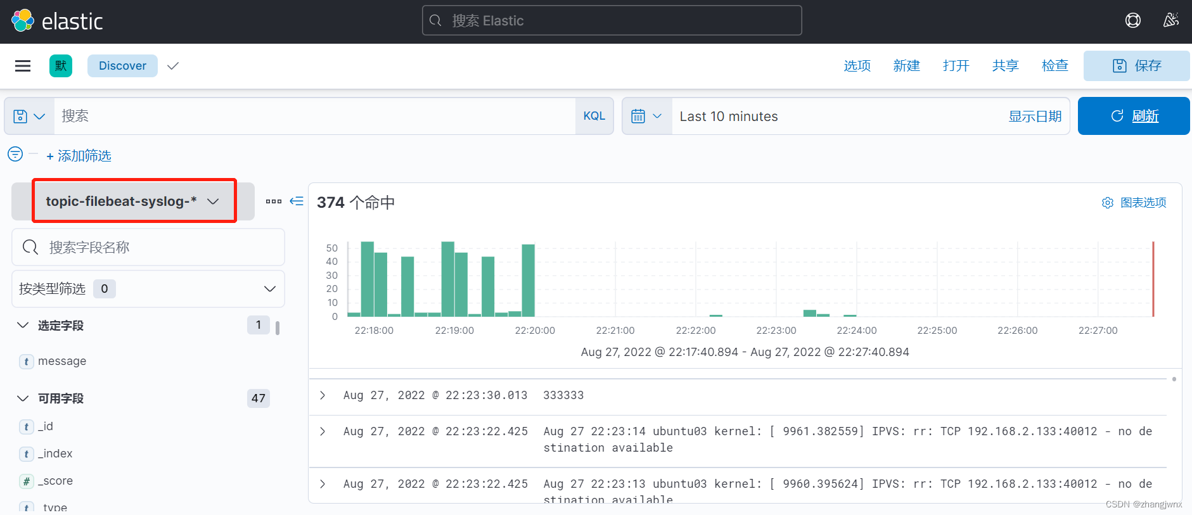Click the small histogram bar near 22:23:30
The height and width of the screenshot is (515, 1192).
point(809,313)
